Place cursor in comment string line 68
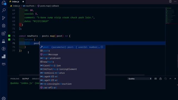This screenshot has height=100, width=178. point(65,17)
